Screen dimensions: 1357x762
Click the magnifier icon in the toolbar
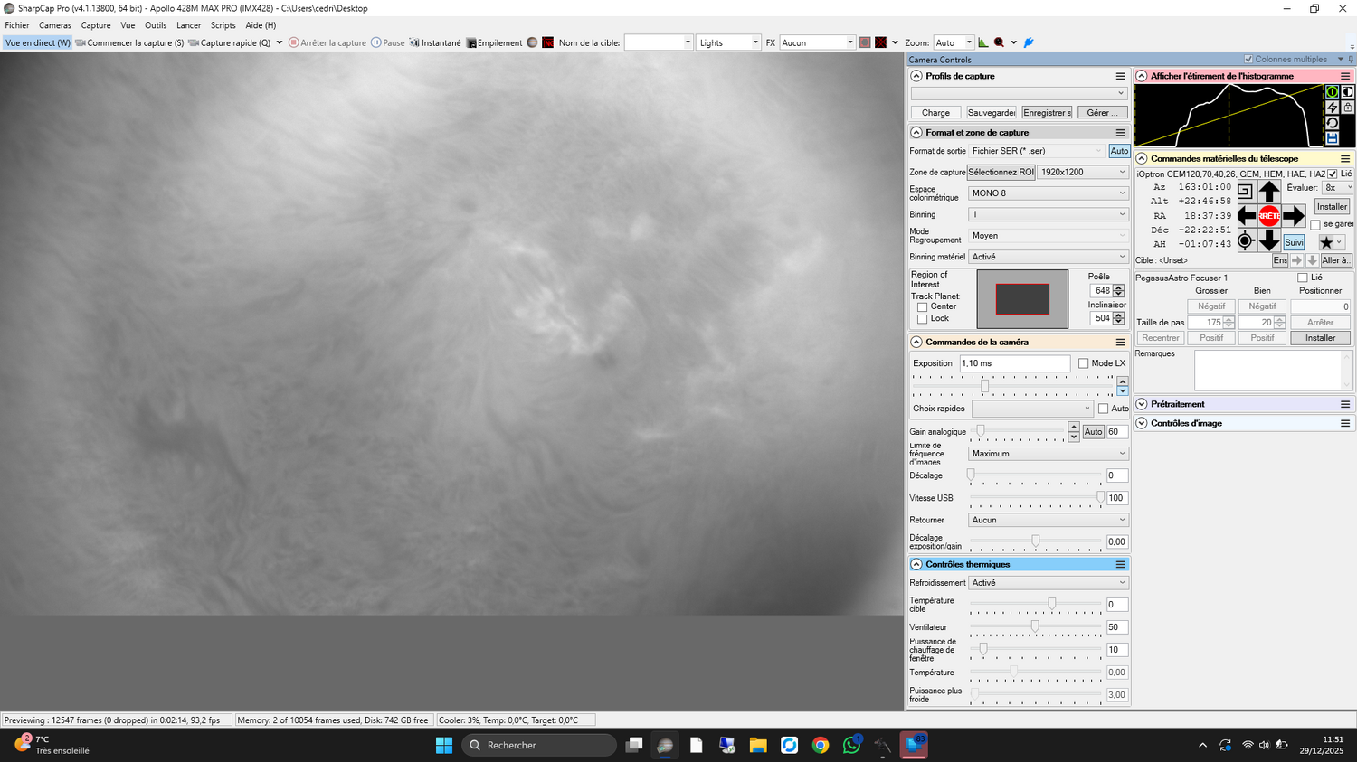coord(999,42)
